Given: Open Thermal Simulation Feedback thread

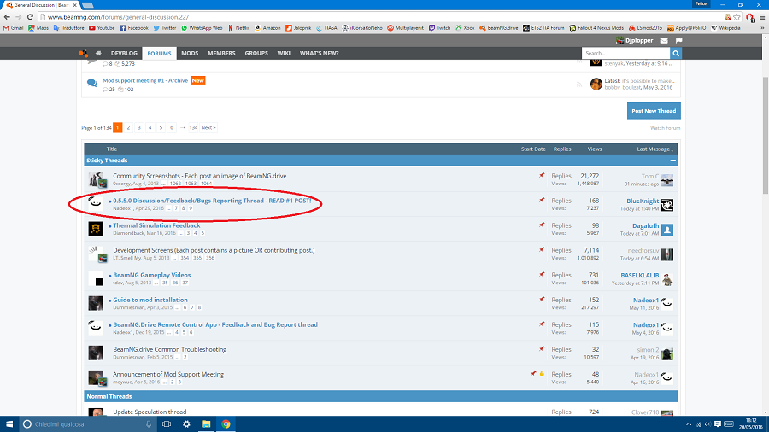Looking at the screenshot, I should [156, 225].
